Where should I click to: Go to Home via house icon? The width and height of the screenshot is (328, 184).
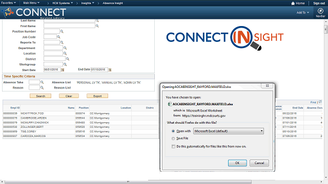pyautogui.click(x=293, y=3)
